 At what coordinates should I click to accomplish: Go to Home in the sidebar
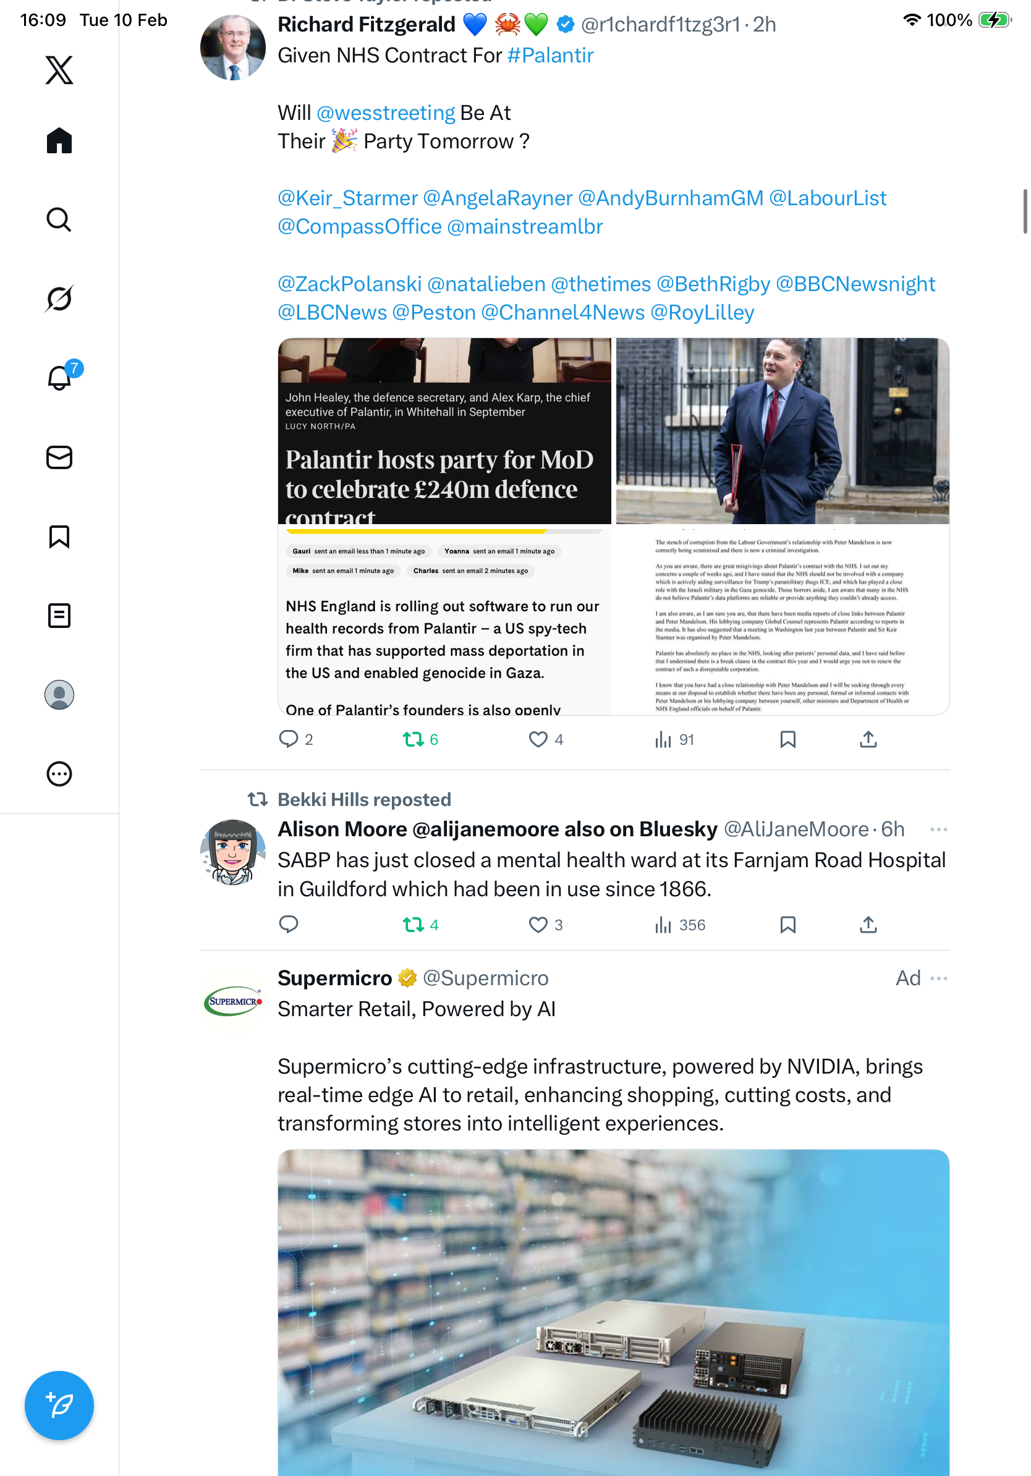(x=59, y=140)
